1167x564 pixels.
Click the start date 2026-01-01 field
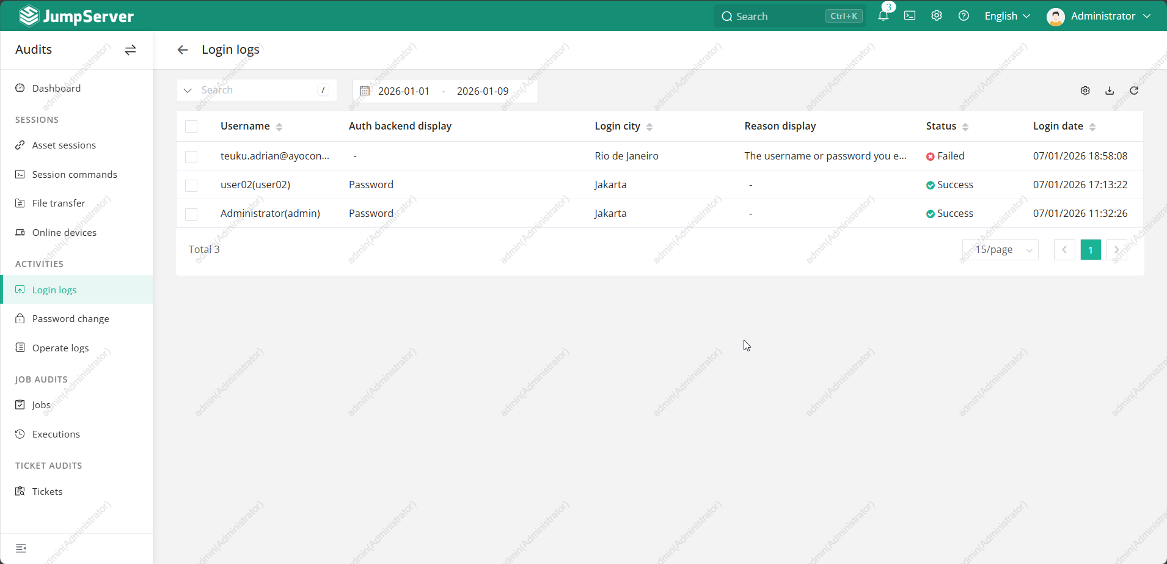(x=404, y=91)
